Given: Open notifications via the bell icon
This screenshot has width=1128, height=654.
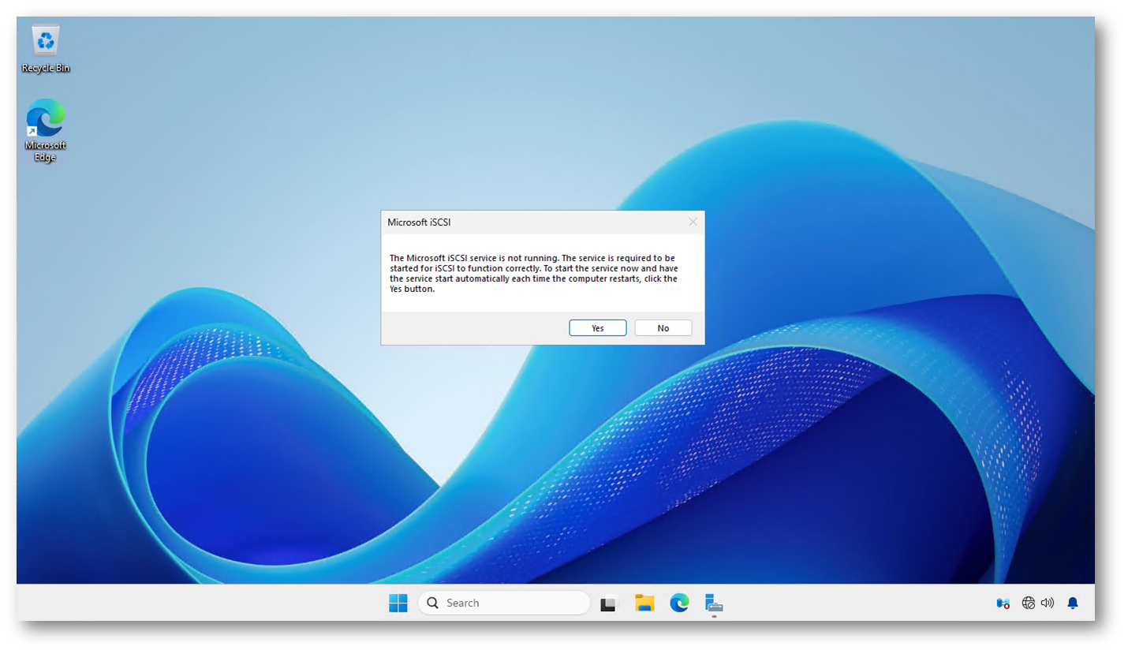Looking at the screenshot, I should [x=1072, y=604].
